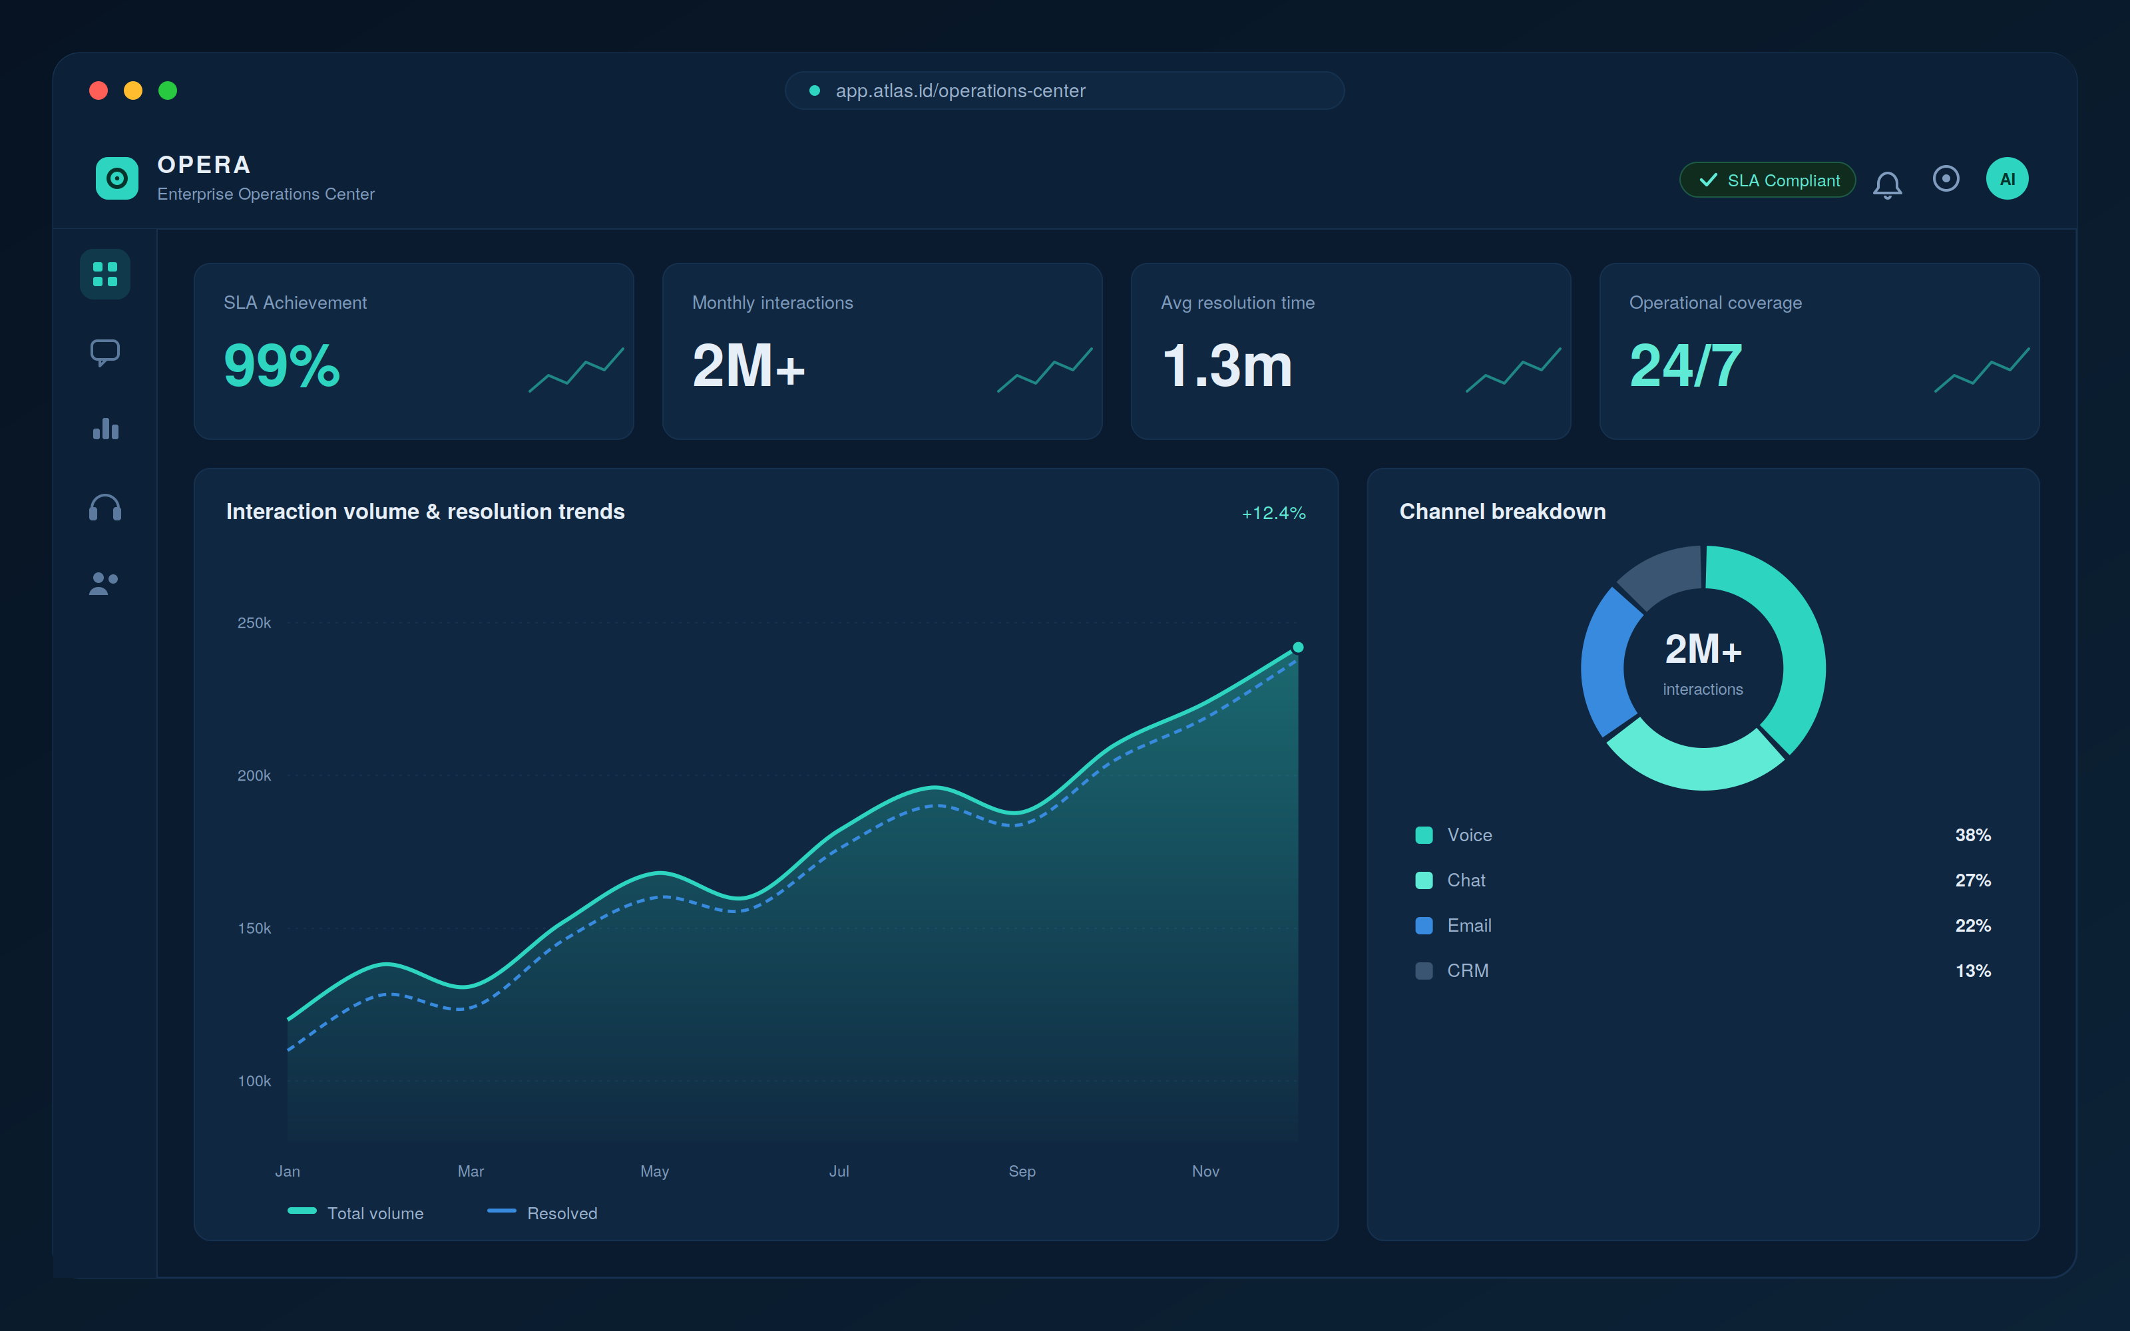Click the OPERA logo icon
Screen dimensions: 2130x1331
[x=117, y=179]
